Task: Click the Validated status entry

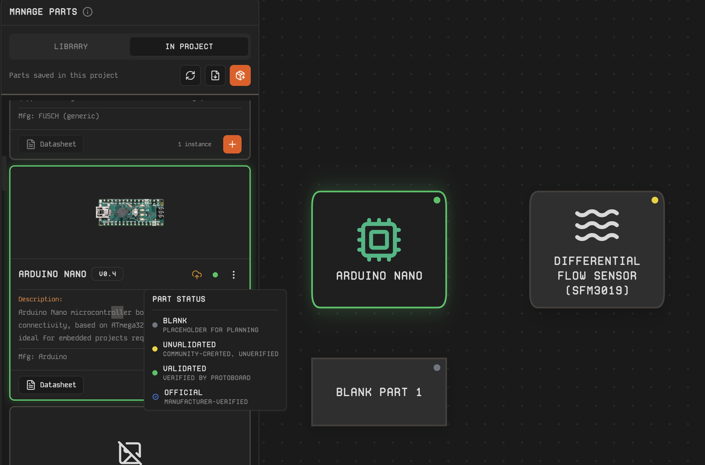Action: click(x=215, y=373)
